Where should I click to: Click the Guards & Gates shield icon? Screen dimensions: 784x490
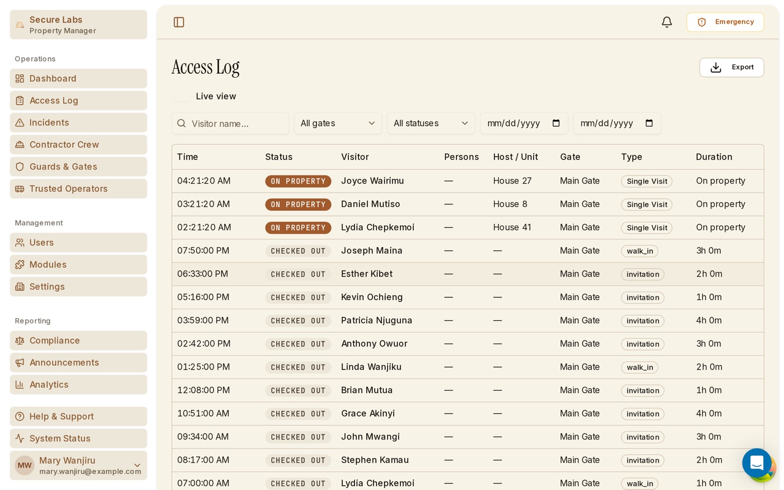[20, 167]
